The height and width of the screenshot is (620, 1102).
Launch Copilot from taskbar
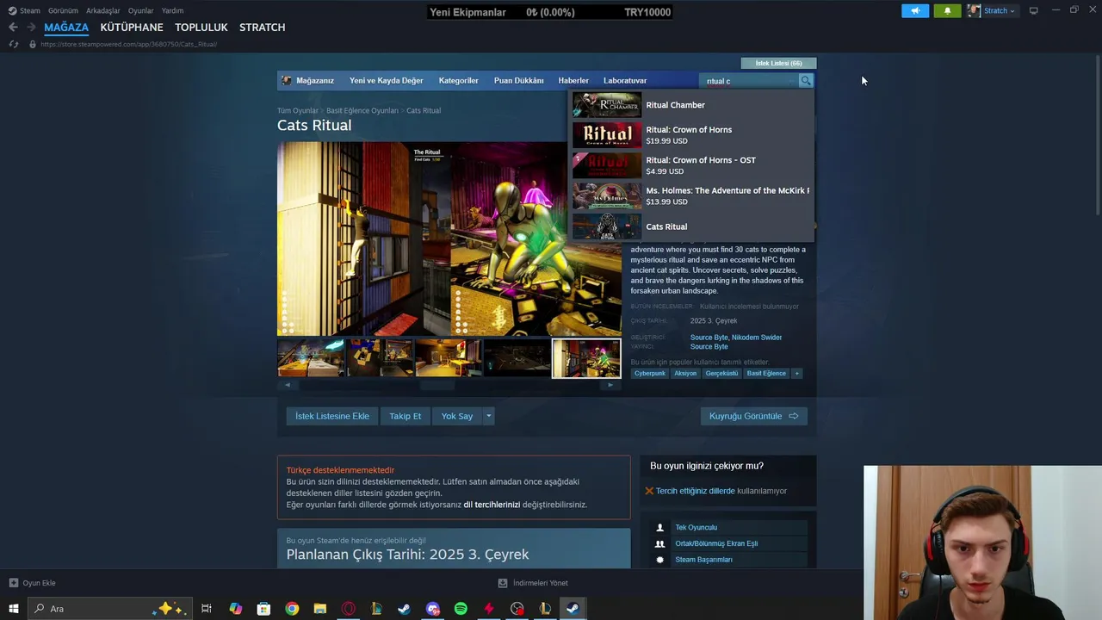236,609
